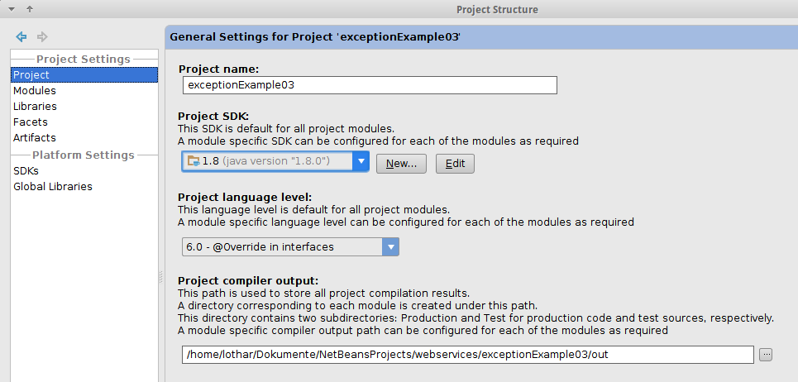Click the browse button for compiler output path

pos(766,355)
